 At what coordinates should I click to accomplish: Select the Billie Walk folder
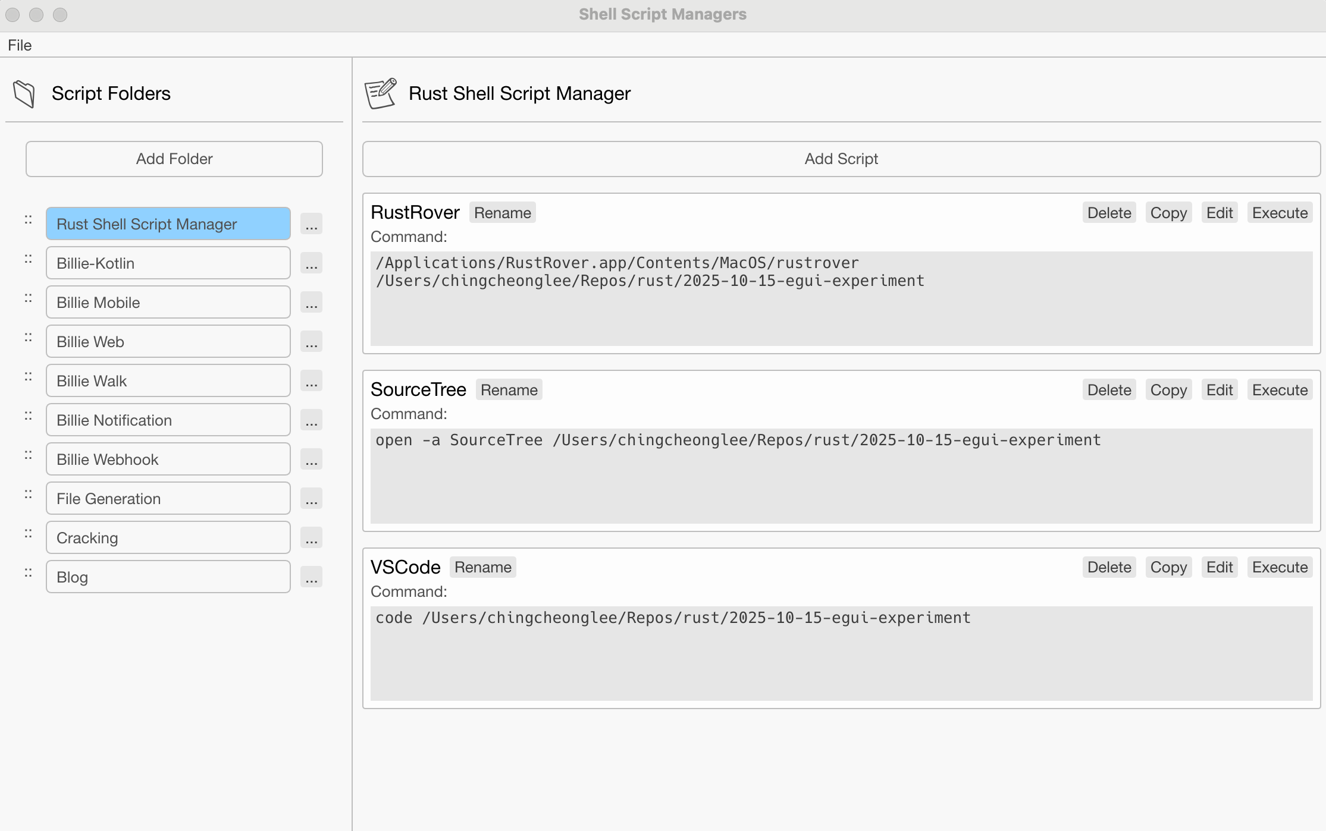tap(168, 381)
